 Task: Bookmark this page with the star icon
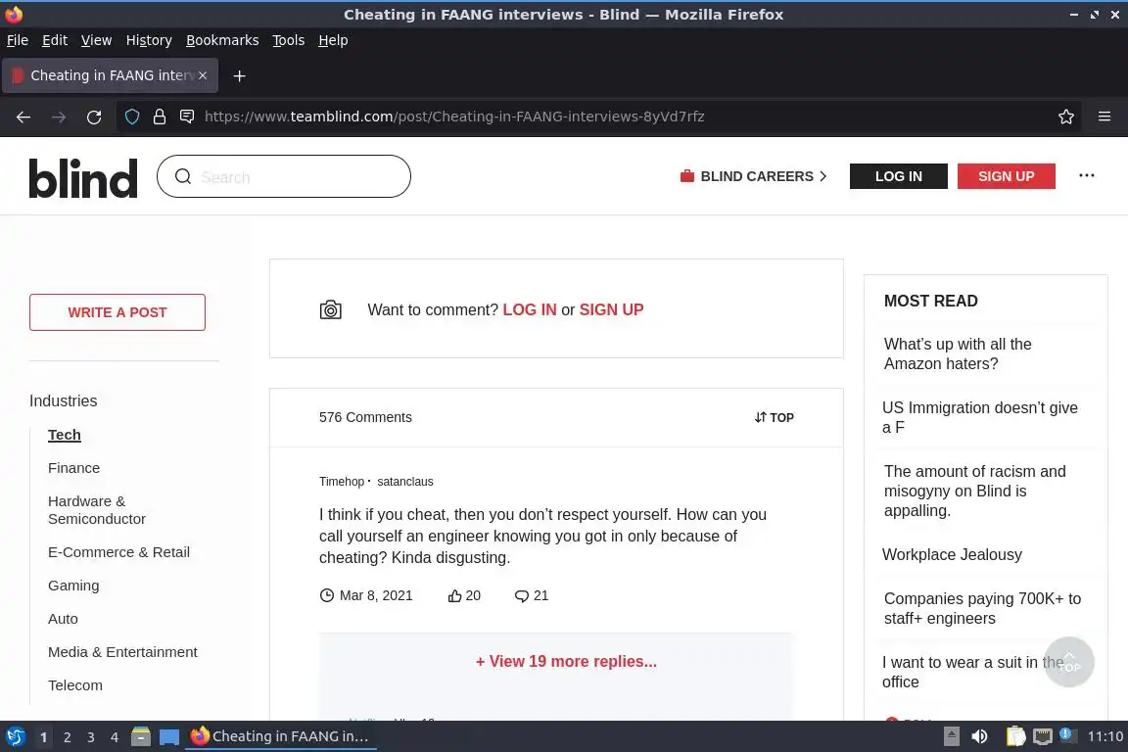(1066, 117)
